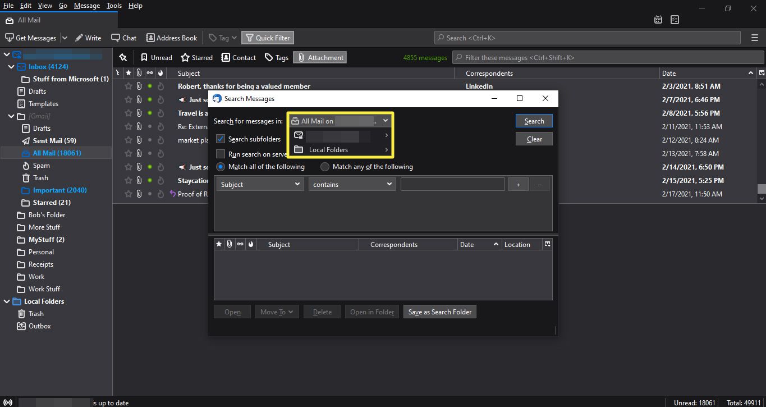Sort message list by star column

coord(129,73)
